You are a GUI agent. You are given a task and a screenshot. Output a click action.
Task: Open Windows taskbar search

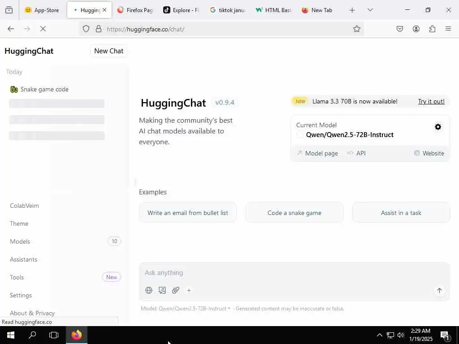click(32, 335)
